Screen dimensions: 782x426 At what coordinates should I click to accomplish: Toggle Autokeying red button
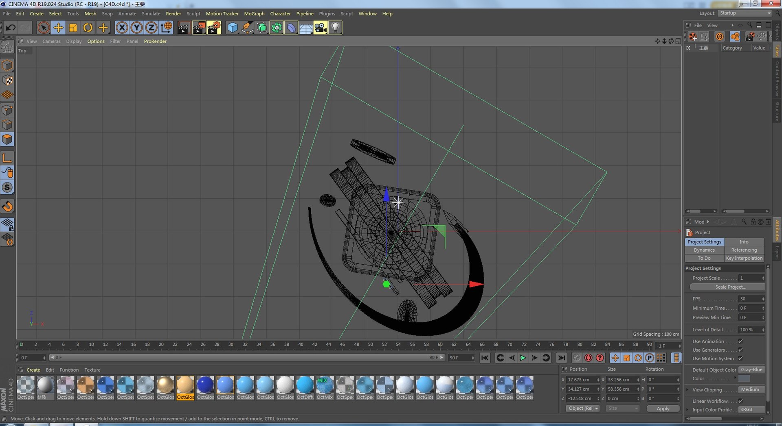click(588, 358)
